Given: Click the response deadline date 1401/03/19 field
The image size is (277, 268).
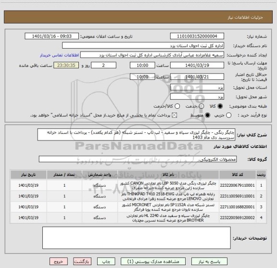Looking at the screenshot, I should coord(197,65).
